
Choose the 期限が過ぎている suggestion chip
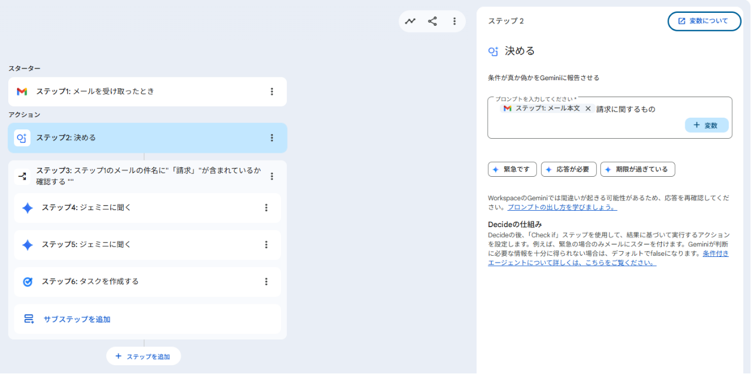point(637,169)
